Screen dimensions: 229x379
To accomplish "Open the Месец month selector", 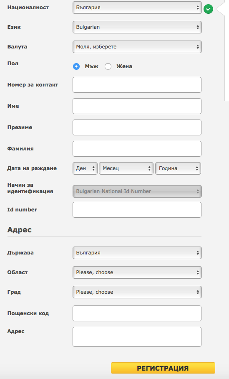I will [x=126, y=168].
